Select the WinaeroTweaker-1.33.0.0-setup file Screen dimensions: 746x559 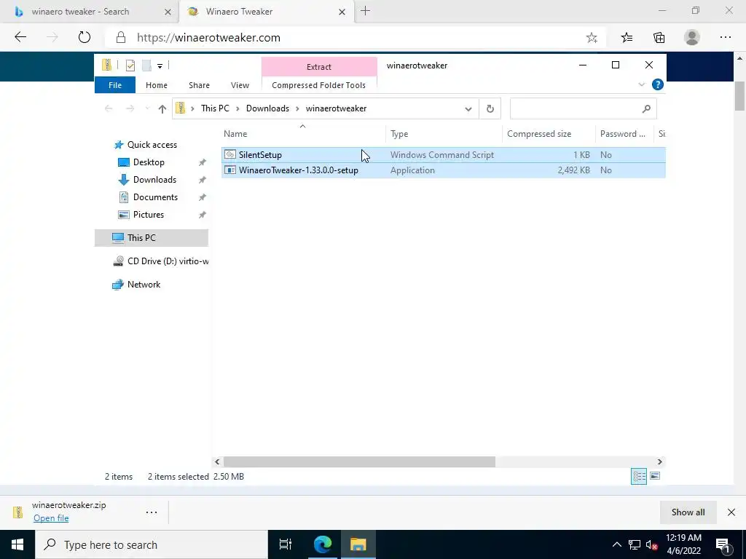444,170
